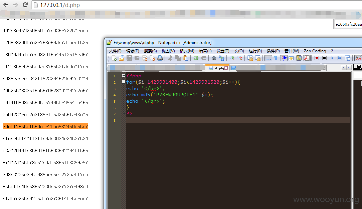Run macro multiple times icon

coord(340,58)
